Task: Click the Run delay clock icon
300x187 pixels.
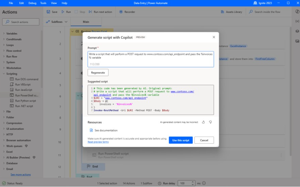Action: point(159,183)
